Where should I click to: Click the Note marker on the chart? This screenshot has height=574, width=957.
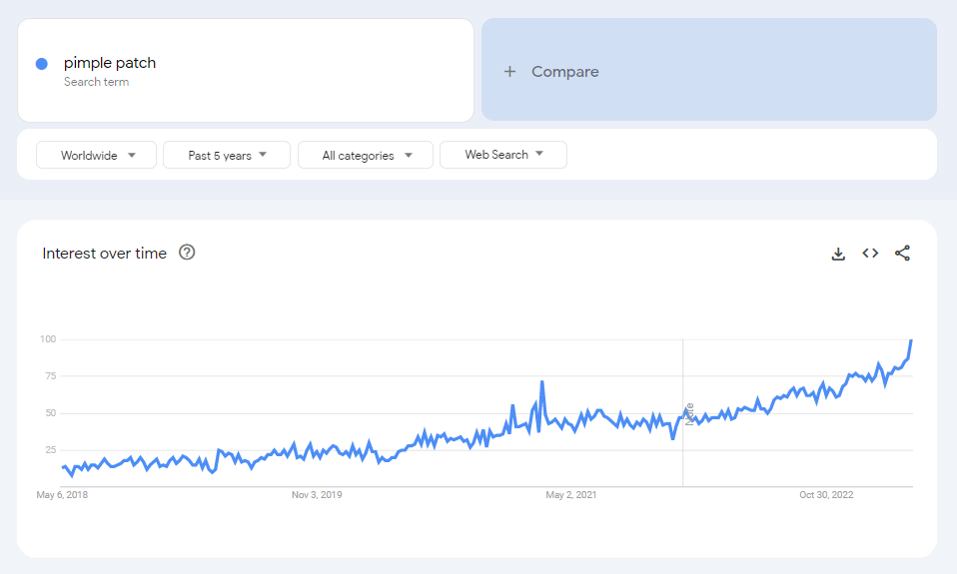[x=689, y=413]
